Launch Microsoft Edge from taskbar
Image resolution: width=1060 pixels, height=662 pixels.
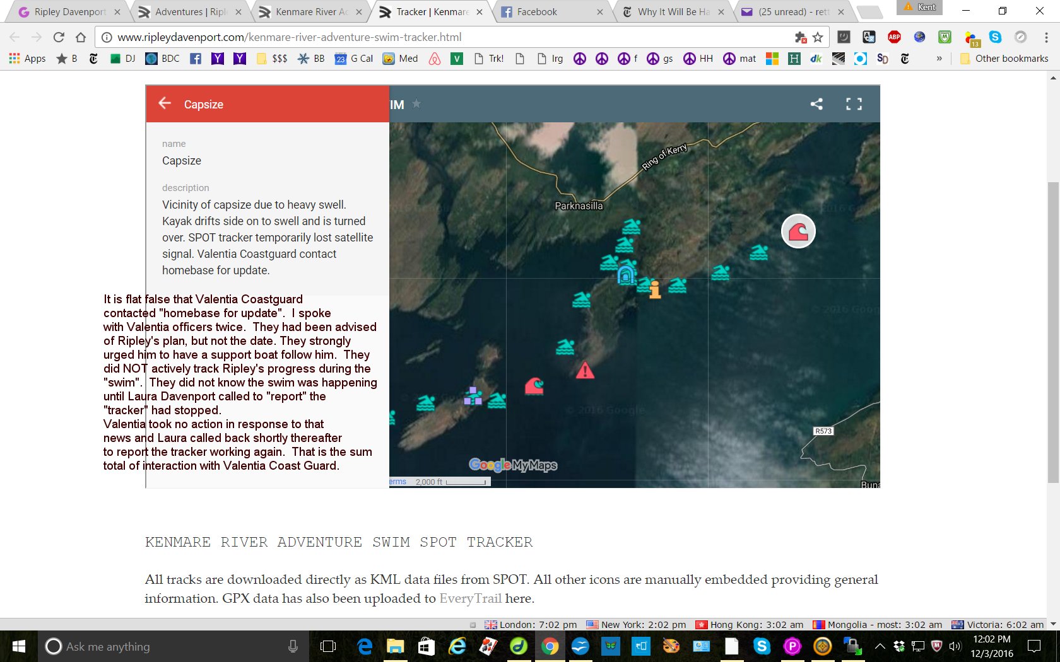click(365, 646)
